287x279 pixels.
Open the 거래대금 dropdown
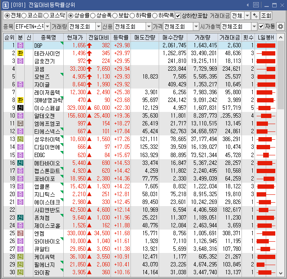pos(247,16)
